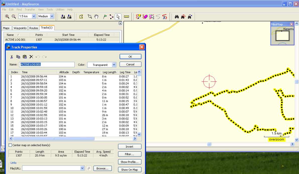Open the Utilities menu
The height and width of the screenshot is (174, 299).
click(x=60, y=10)
